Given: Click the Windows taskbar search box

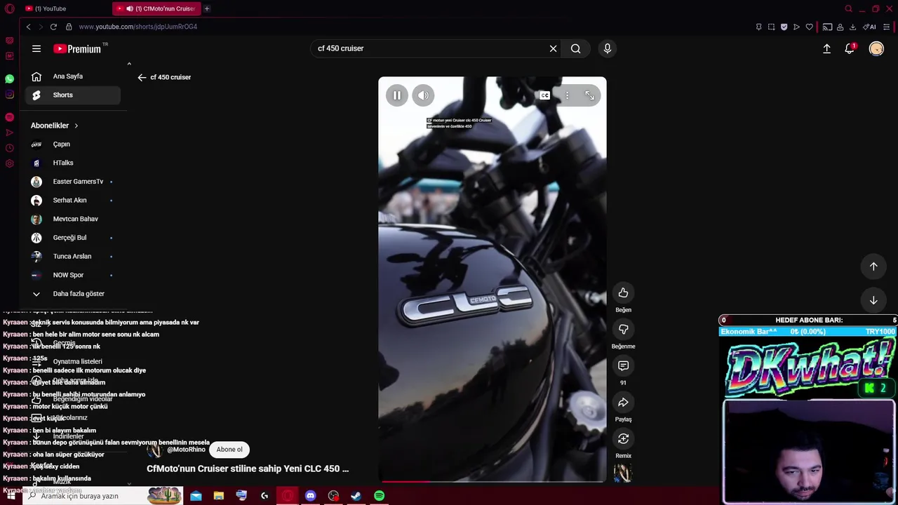Looking at the screenshot, I should tap(103, 496).
